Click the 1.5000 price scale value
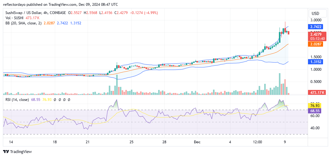 (316, 57)
